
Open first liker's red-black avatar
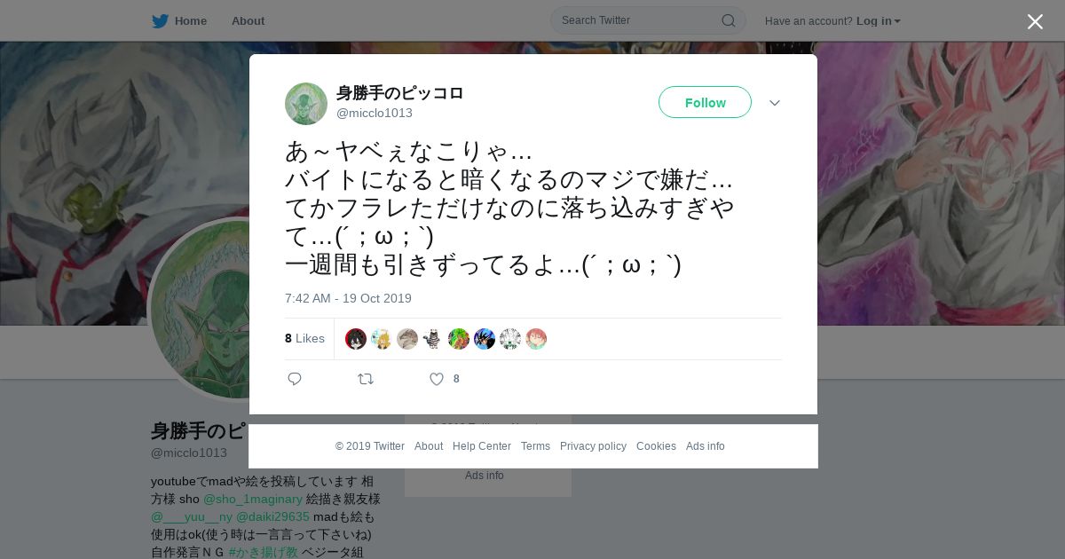[x=356, y=339]
